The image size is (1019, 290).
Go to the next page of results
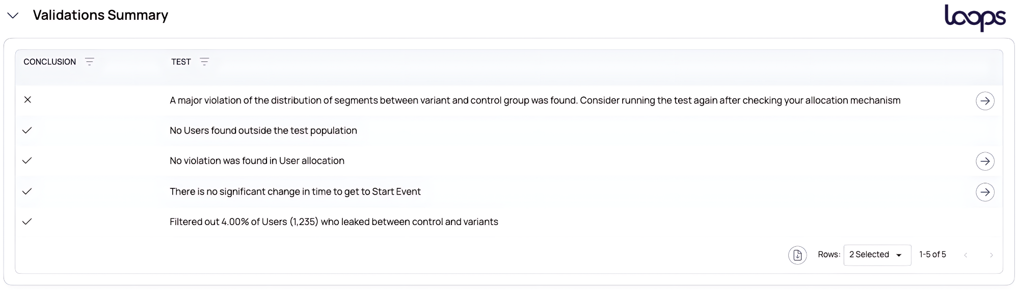click(x=991, y=255)
